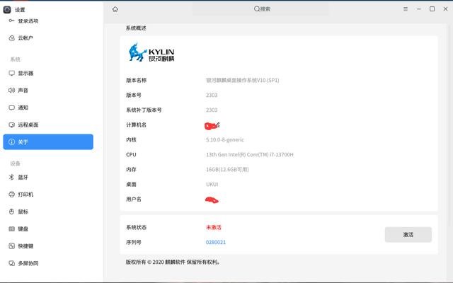This screenshot has height=283, width=453.
Task: Click the 计算机名 label
Action: pos(136,125)
